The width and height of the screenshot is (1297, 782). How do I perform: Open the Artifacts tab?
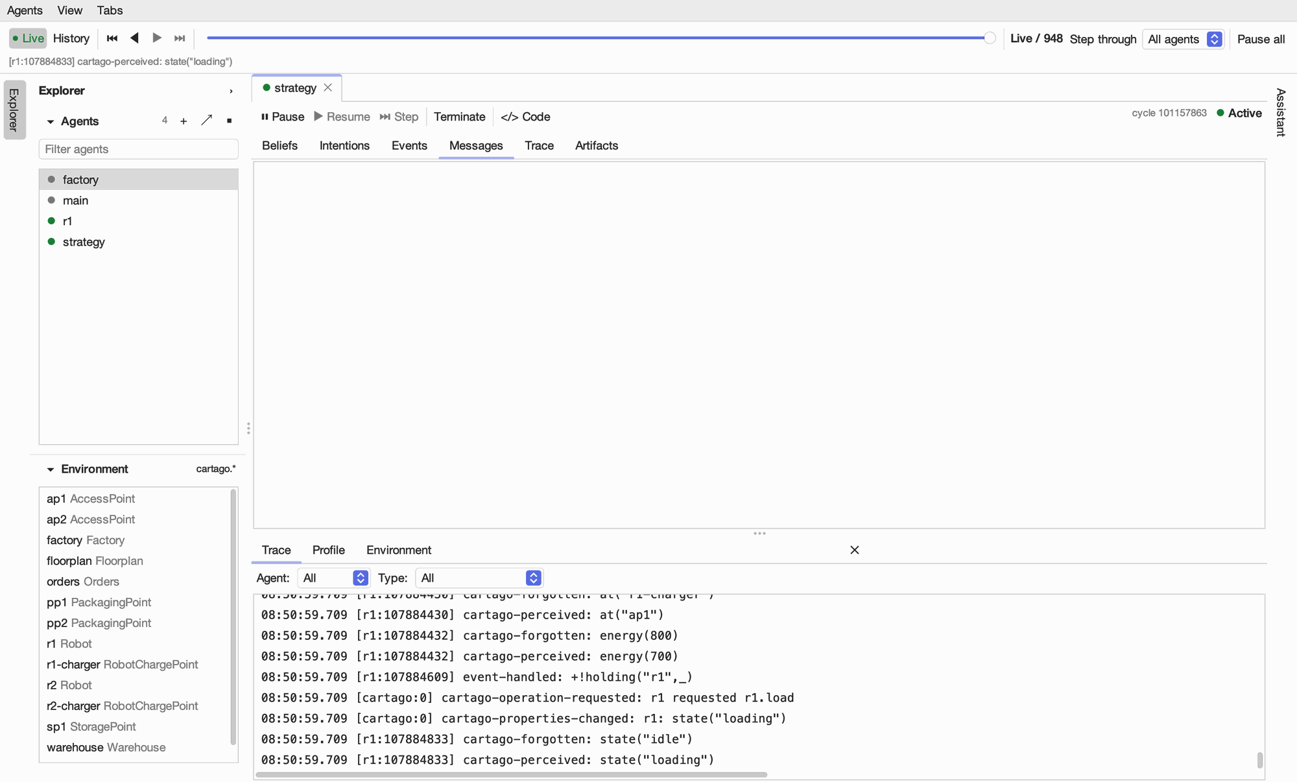[x=597, y=146]
